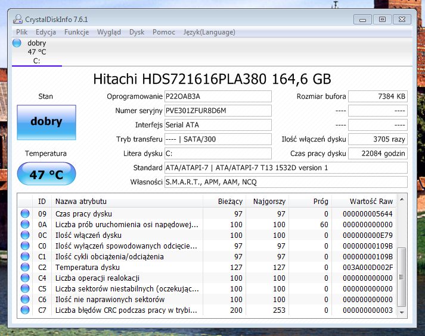Screen dimensions: 425x336
Task: Click raw value 000000000E79
Action: 368,235
